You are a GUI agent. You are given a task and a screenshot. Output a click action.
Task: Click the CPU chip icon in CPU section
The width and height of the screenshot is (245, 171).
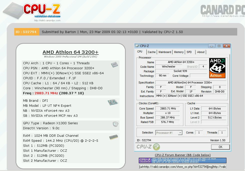coord(114,64)
